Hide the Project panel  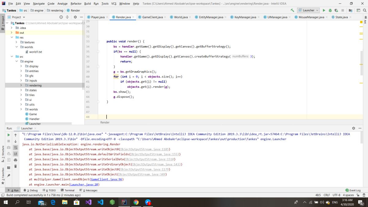pos(81,17)
